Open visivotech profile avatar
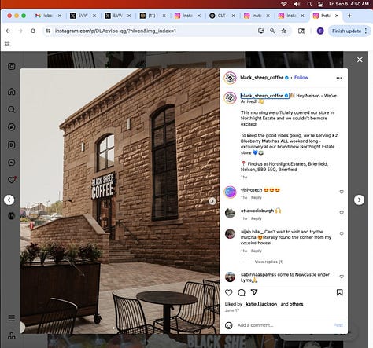The height and width of the screenshot is (348, 373). tap(230, 192)
